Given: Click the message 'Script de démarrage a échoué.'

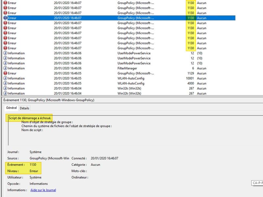Looking at the screenshot, I should (30, 118).
